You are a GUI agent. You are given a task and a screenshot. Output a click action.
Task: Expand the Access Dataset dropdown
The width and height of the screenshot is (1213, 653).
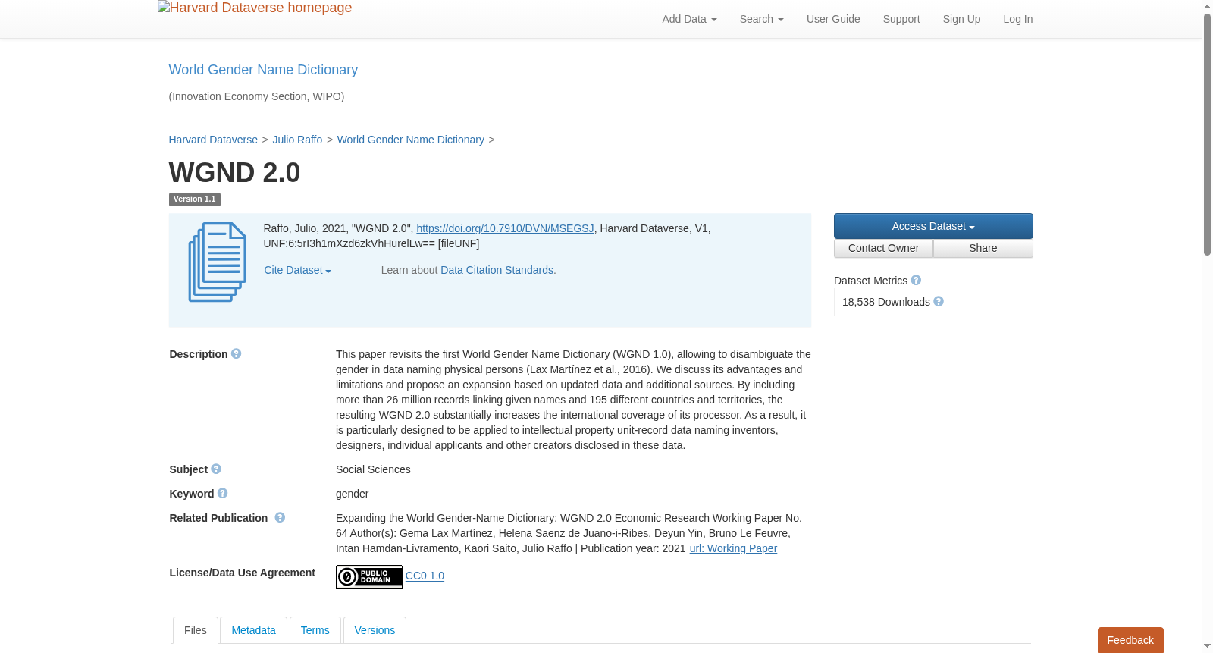pyautogui.click(x=933, y=226)
